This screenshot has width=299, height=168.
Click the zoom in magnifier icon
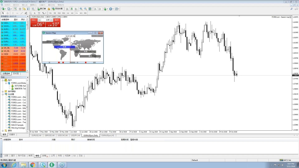click(81, 9)
